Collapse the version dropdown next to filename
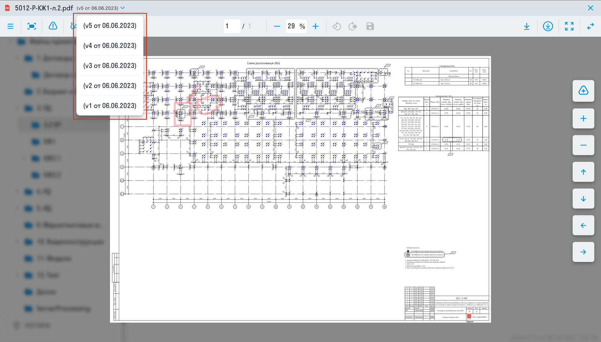This screenshot has height=342, width=601. point(123,8)
